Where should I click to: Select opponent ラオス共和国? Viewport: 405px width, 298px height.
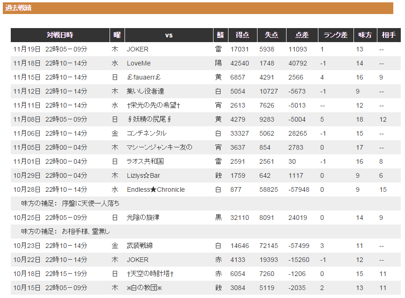(146, 161)
